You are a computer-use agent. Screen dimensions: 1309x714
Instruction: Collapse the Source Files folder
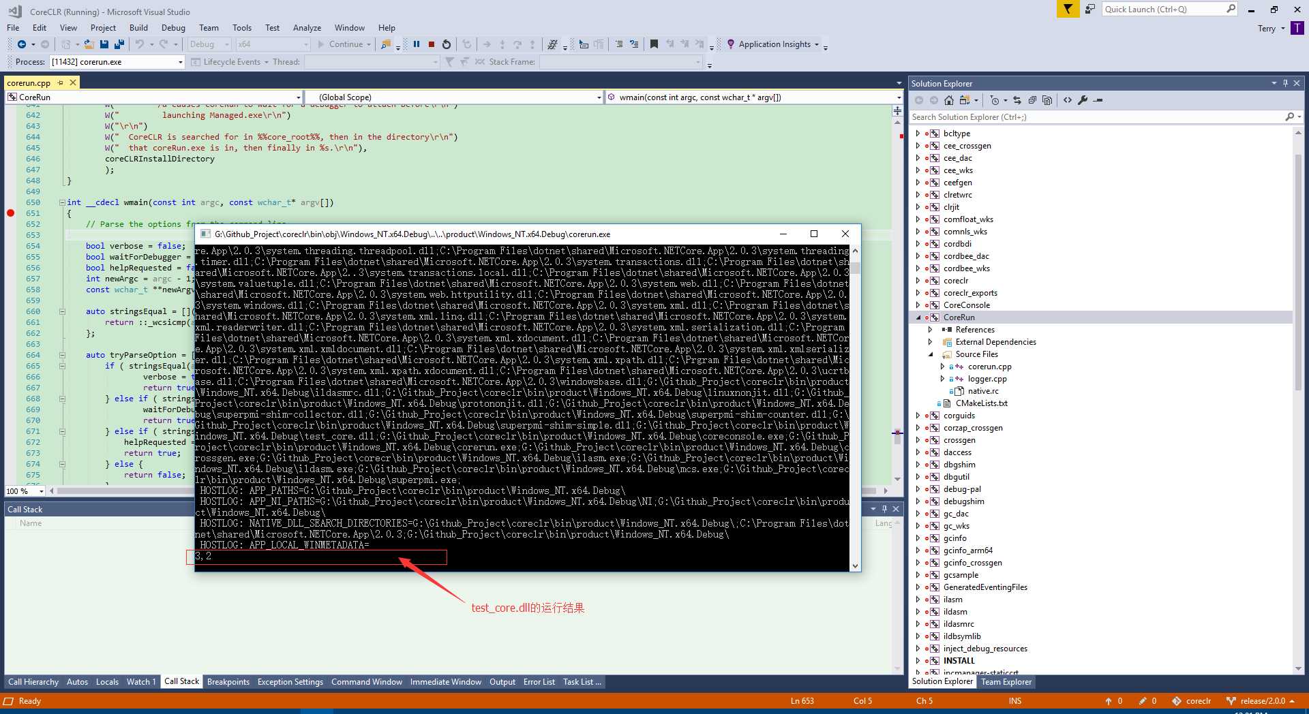(930, 354)
